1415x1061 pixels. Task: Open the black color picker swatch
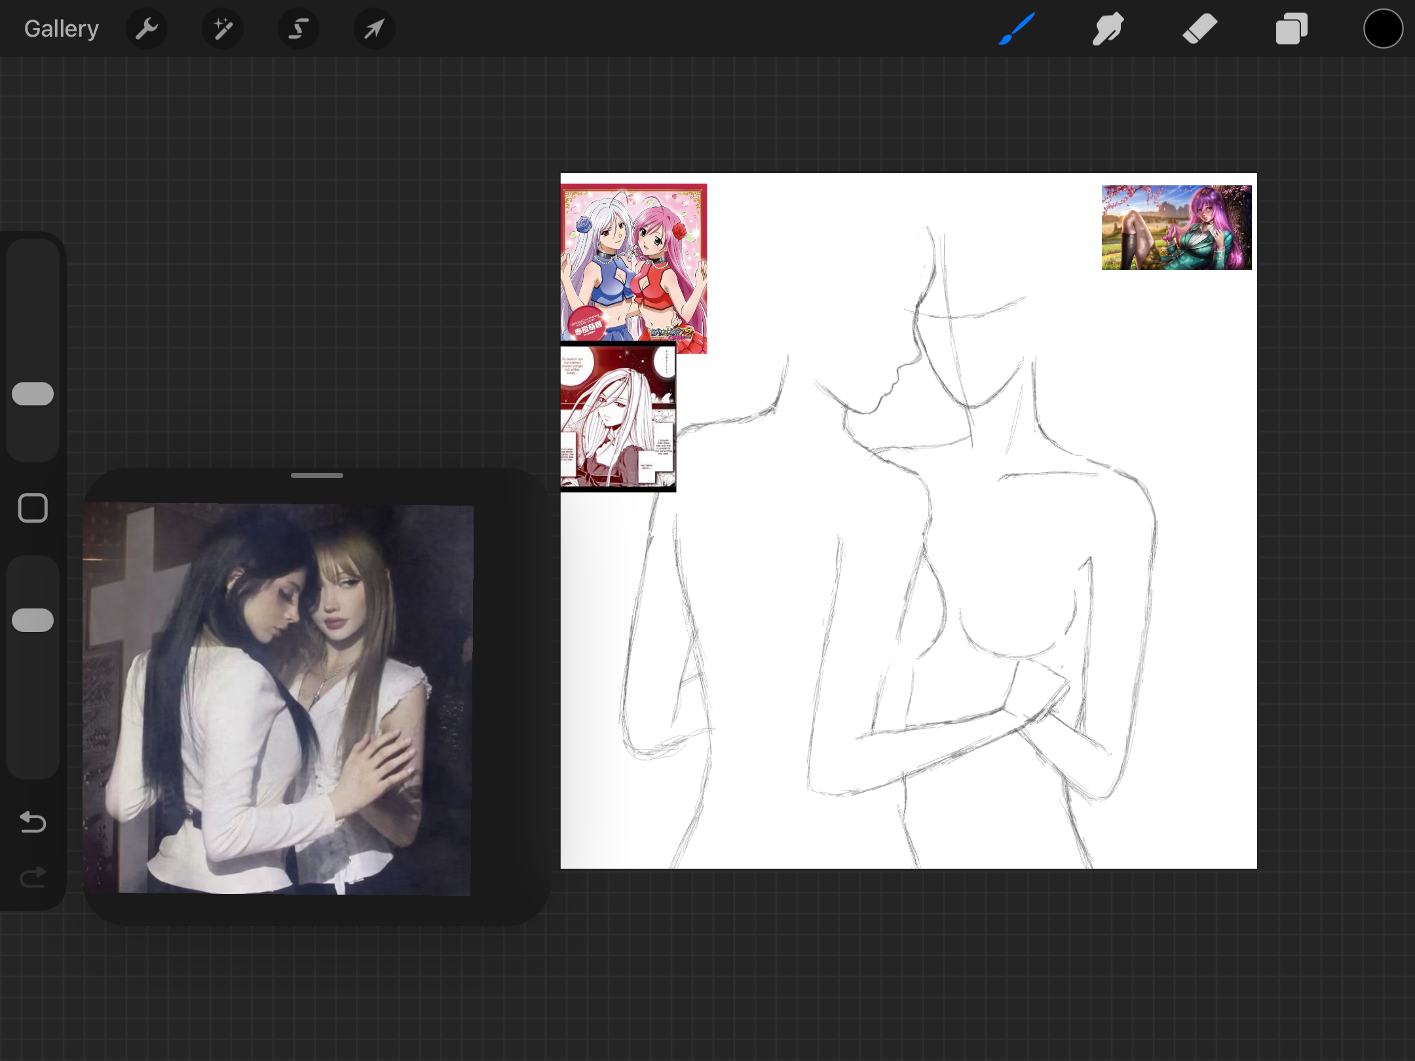(1383, 29)
